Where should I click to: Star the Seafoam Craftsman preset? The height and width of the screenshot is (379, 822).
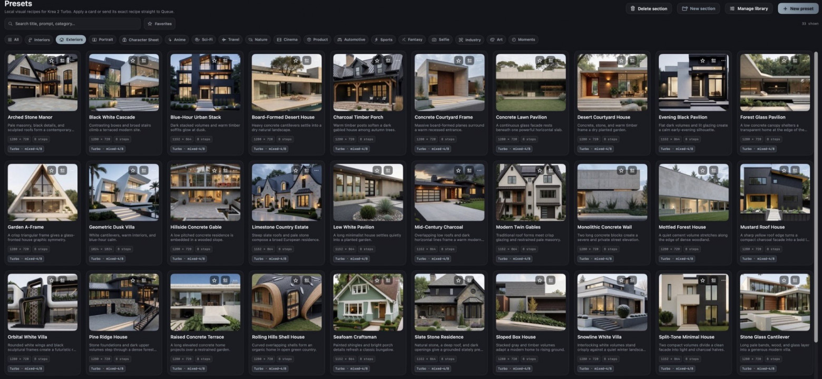377,280
